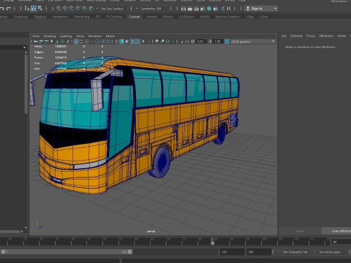Open the No Character Set dropdown
Viewport: 351px width, 263px height.
(x=295, y=252)
